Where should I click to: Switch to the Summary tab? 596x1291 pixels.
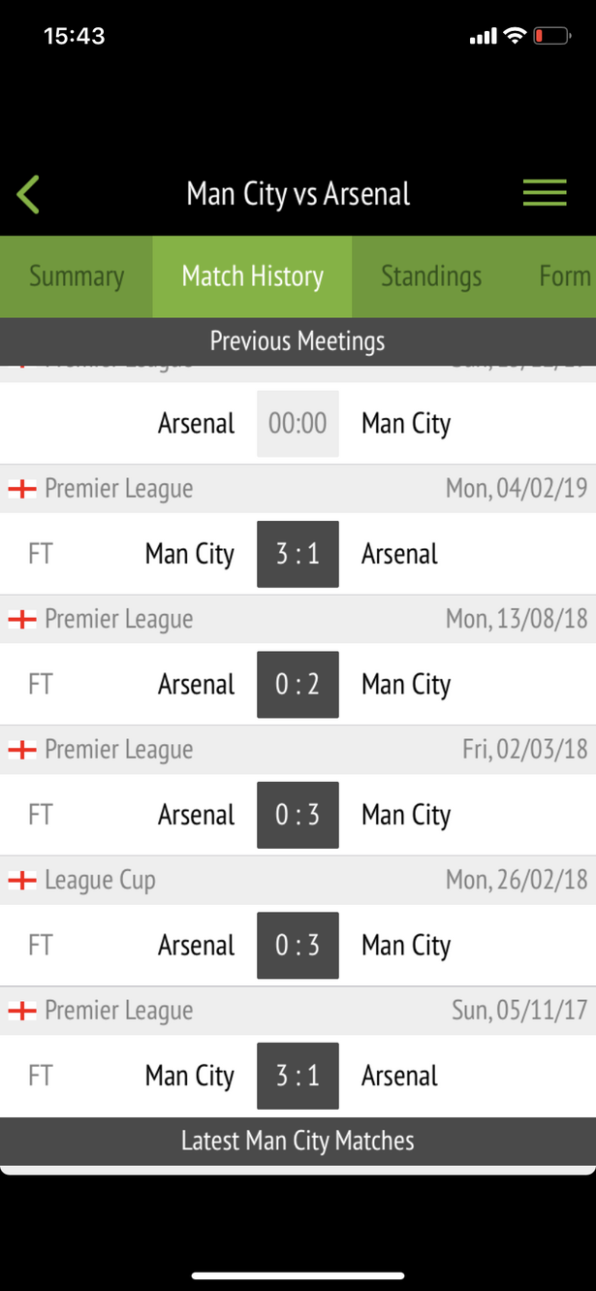[77, 276]
